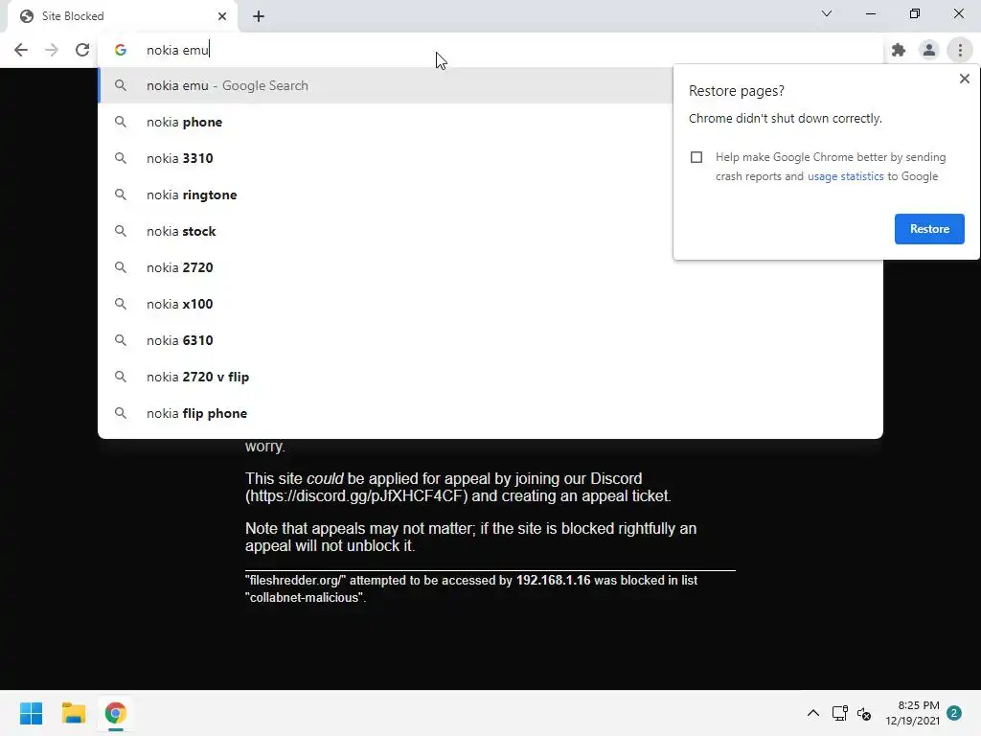Click the search icon beside 'nokia stock'
This screenshot has width=981, height=736.
coord(120,231)
